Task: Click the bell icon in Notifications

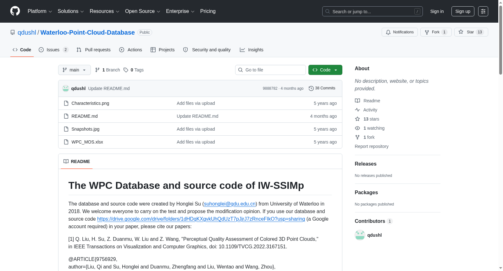Action: [388, 32]
